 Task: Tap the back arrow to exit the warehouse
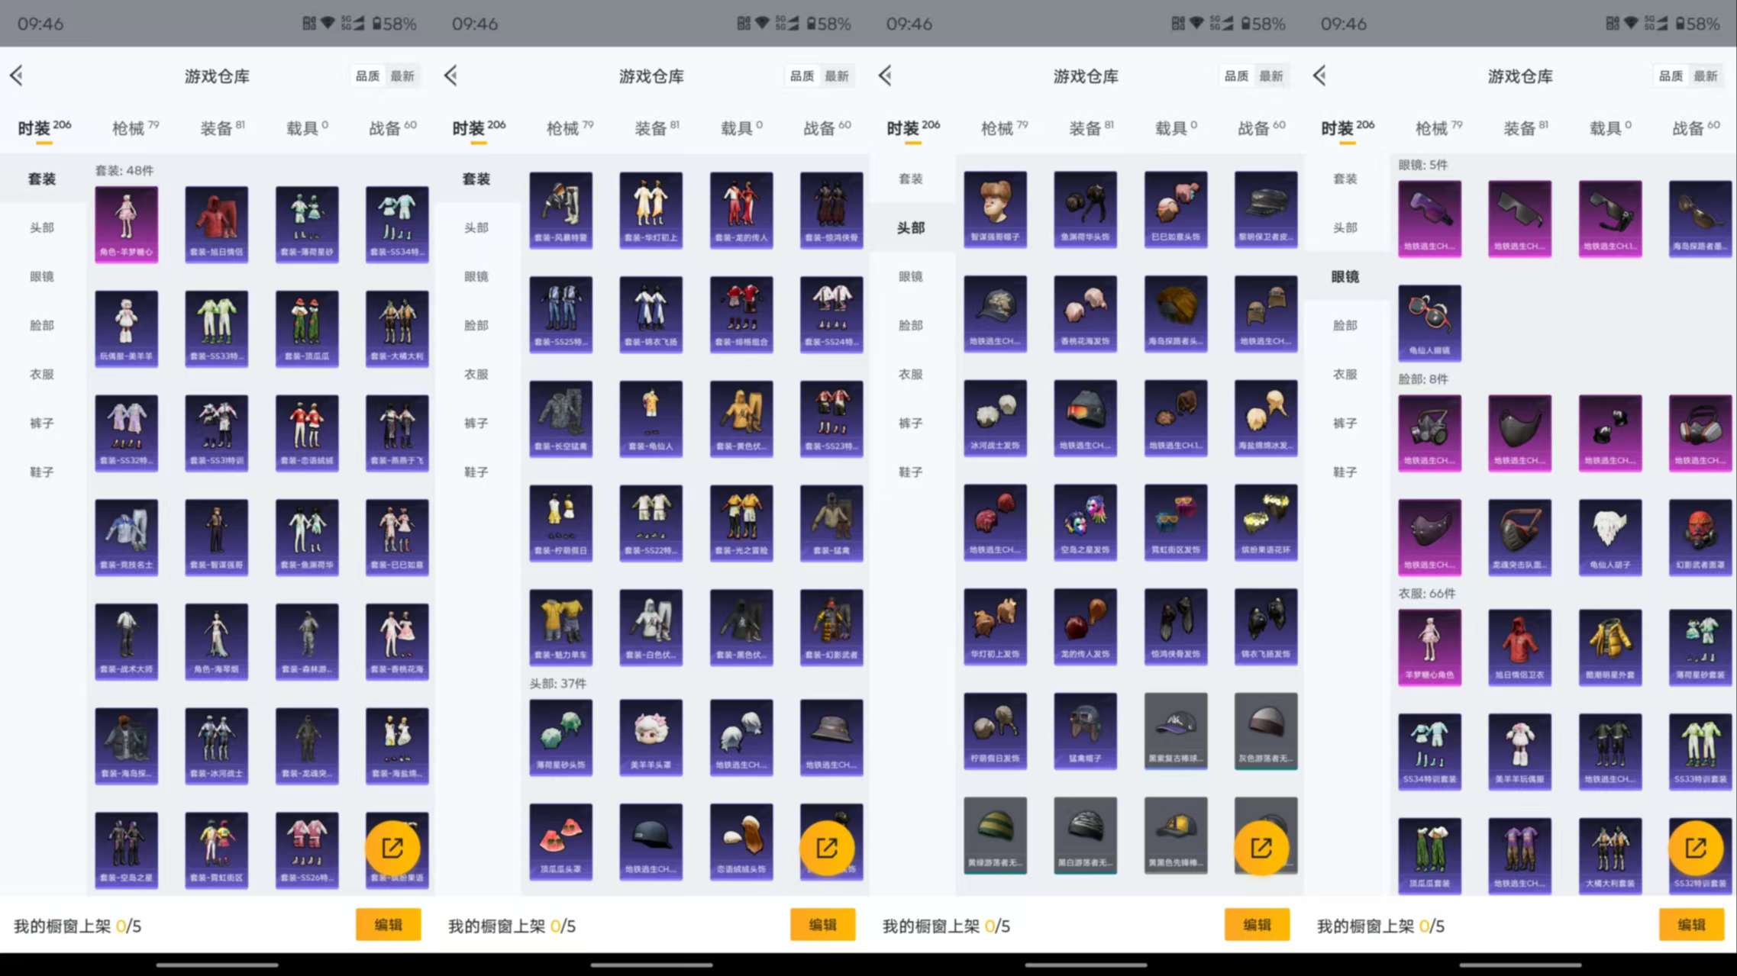click(17, 76)
